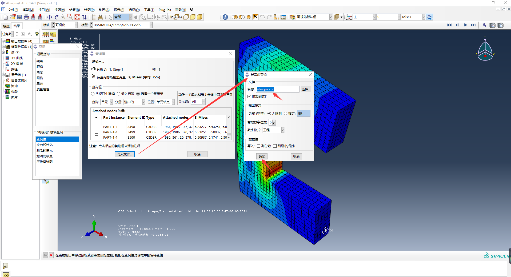Click the Query information icon
This screenshot has width=511, height=277.
pos(225,17)
